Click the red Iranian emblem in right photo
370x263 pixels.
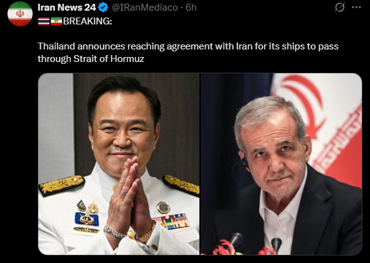coord(304,104)
